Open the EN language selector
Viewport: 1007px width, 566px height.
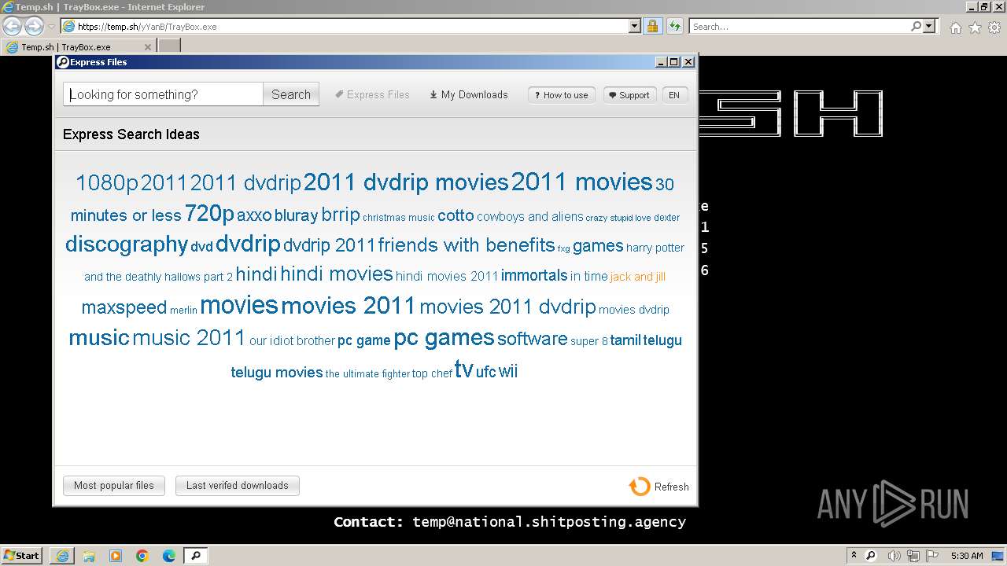coord(674,95)
